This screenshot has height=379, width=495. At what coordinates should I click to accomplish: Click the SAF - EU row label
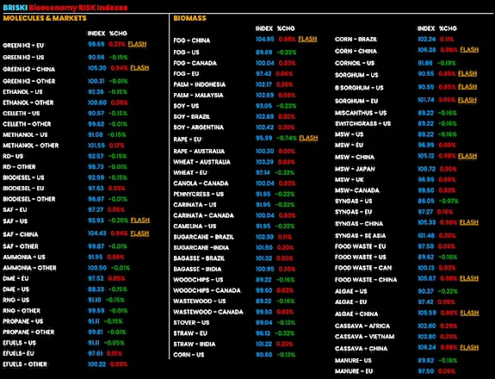pyautogui.click(x=15, y=209)
